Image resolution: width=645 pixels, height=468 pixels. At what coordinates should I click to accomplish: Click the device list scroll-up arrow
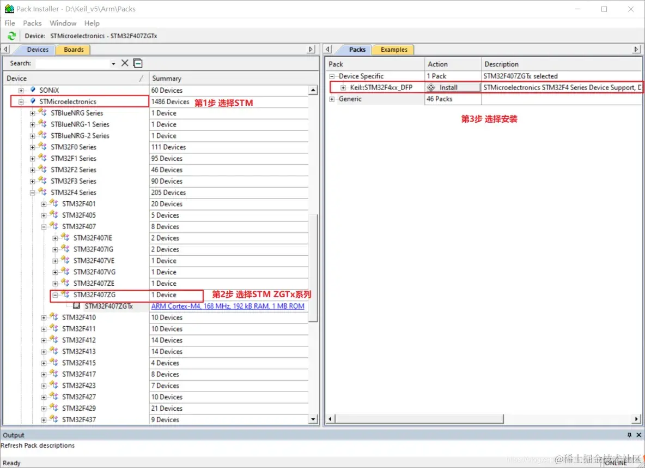pyautogui.click(x=313, y=90)
